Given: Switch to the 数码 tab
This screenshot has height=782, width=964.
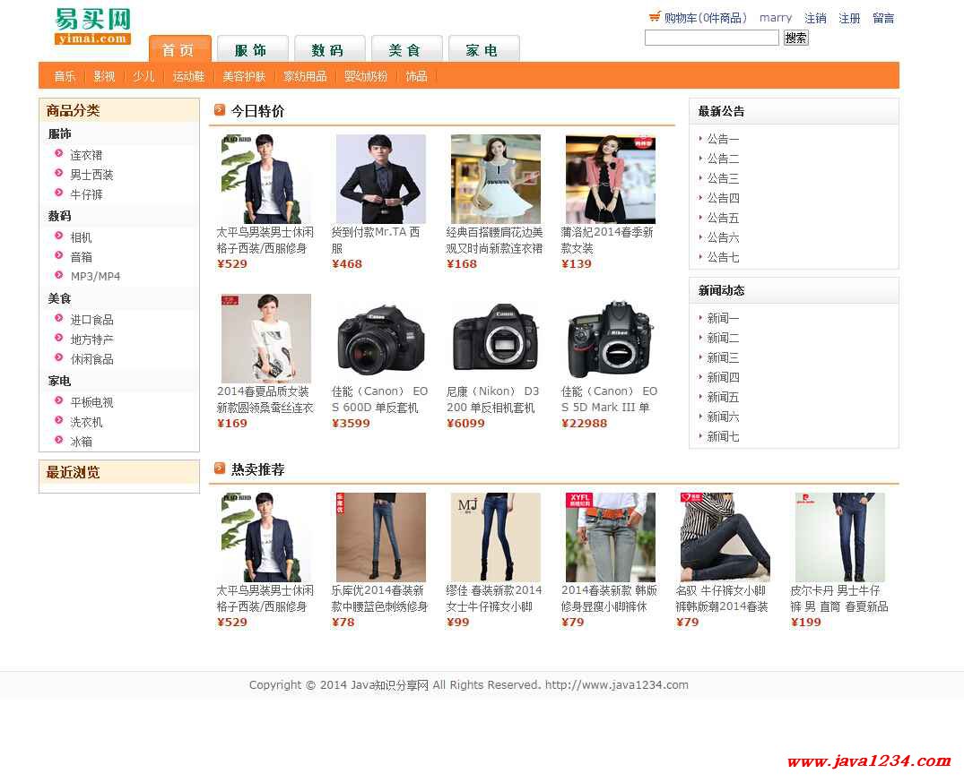Looking at the screenshot, I should click(x=328, y=50).
